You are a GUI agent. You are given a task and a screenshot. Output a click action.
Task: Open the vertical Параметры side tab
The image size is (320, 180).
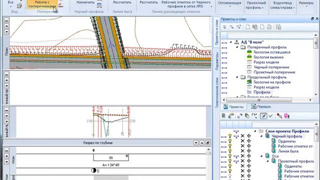point(216,61)
